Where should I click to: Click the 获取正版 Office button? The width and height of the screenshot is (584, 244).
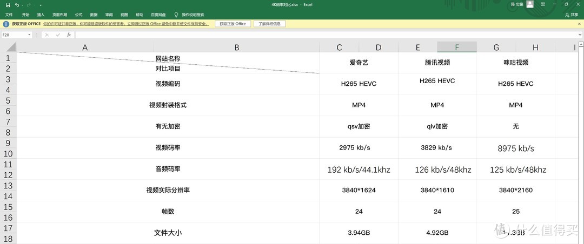point(233,24)
